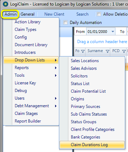The height and width of the screenshot is (152, 128).
Task: Select Sales Advisors in submenu
Action: (x=92, y=68)
